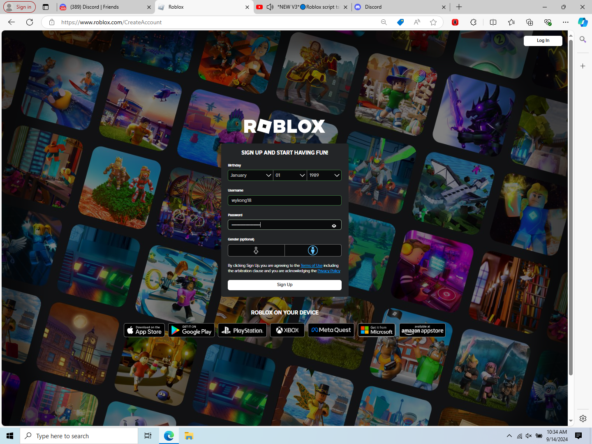Add page to favorites star
Viewport: 592px width, 444px height.
click(433, 22)
